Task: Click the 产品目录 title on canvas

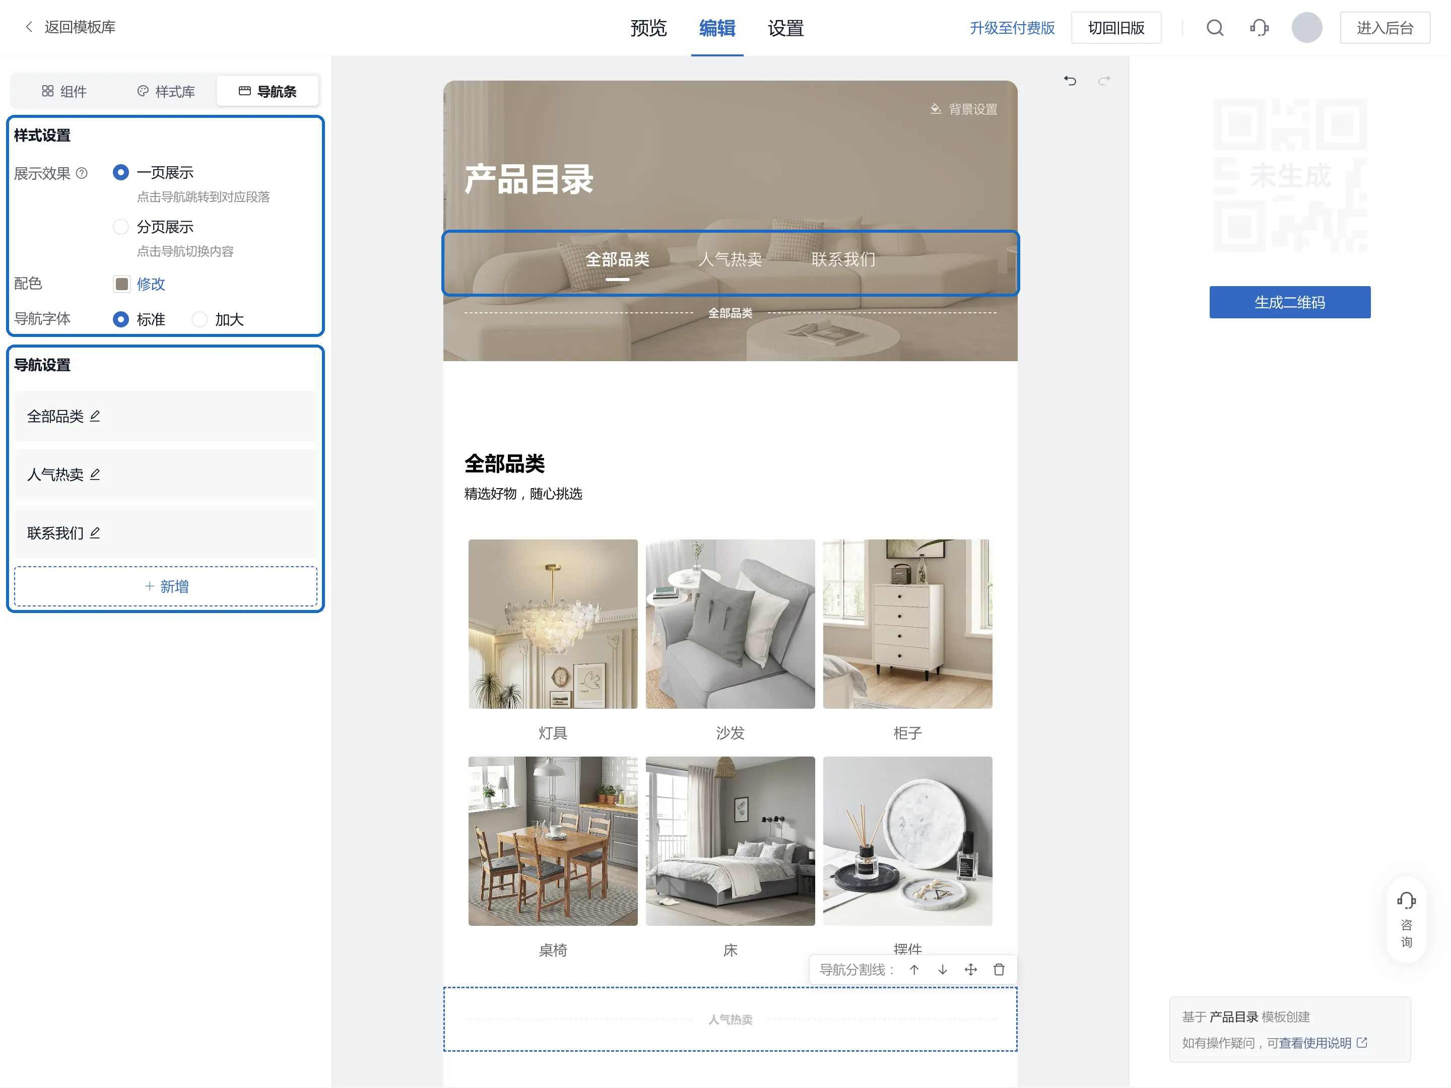Action: coord(529,179)
